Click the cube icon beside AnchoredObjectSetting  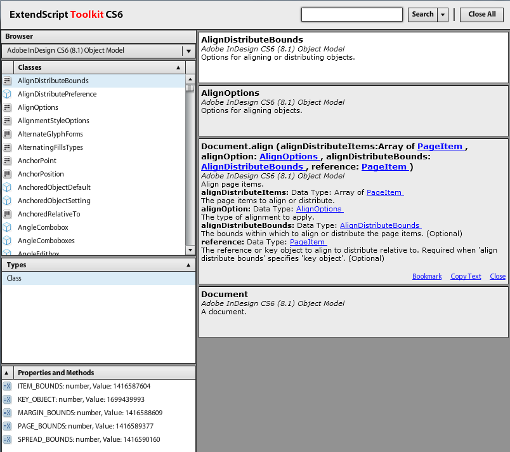(7, 201)
